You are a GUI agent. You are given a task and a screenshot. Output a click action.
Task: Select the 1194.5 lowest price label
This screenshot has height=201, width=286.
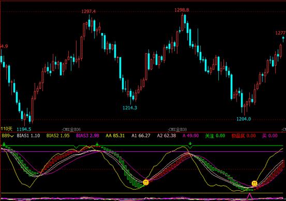pos(24,130)
